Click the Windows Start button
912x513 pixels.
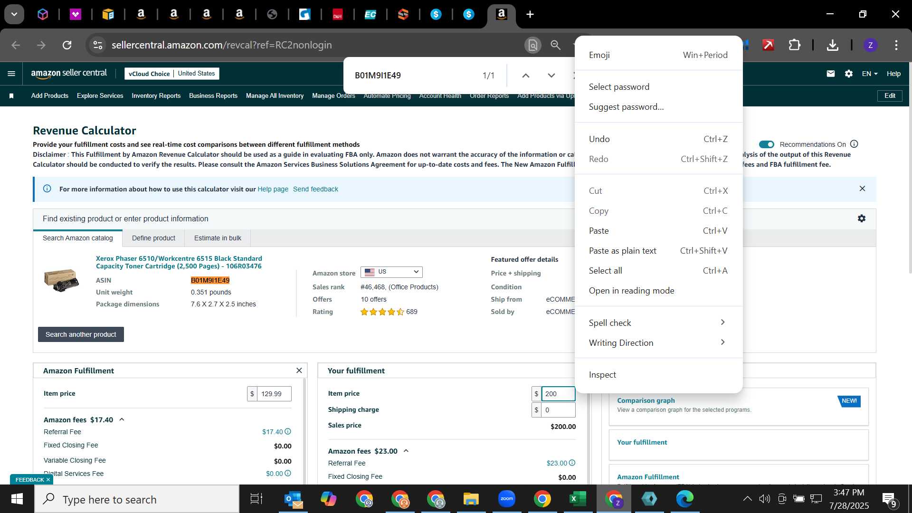click(17, 499)
